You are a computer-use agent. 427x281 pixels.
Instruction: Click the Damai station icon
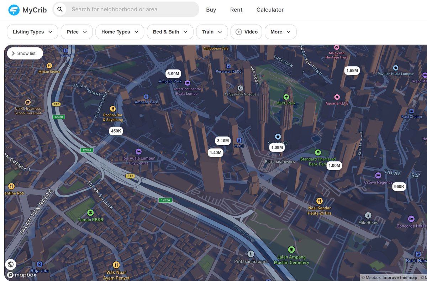65,50
